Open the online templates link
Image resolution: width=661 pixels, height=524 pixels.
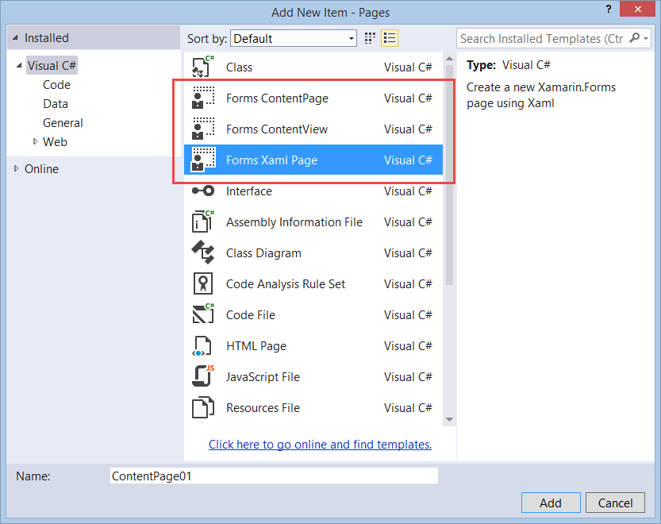tap(320, 444)
